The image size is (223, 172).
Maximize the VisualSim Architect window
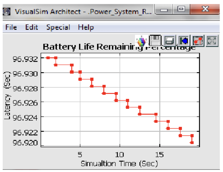[181, 10]
